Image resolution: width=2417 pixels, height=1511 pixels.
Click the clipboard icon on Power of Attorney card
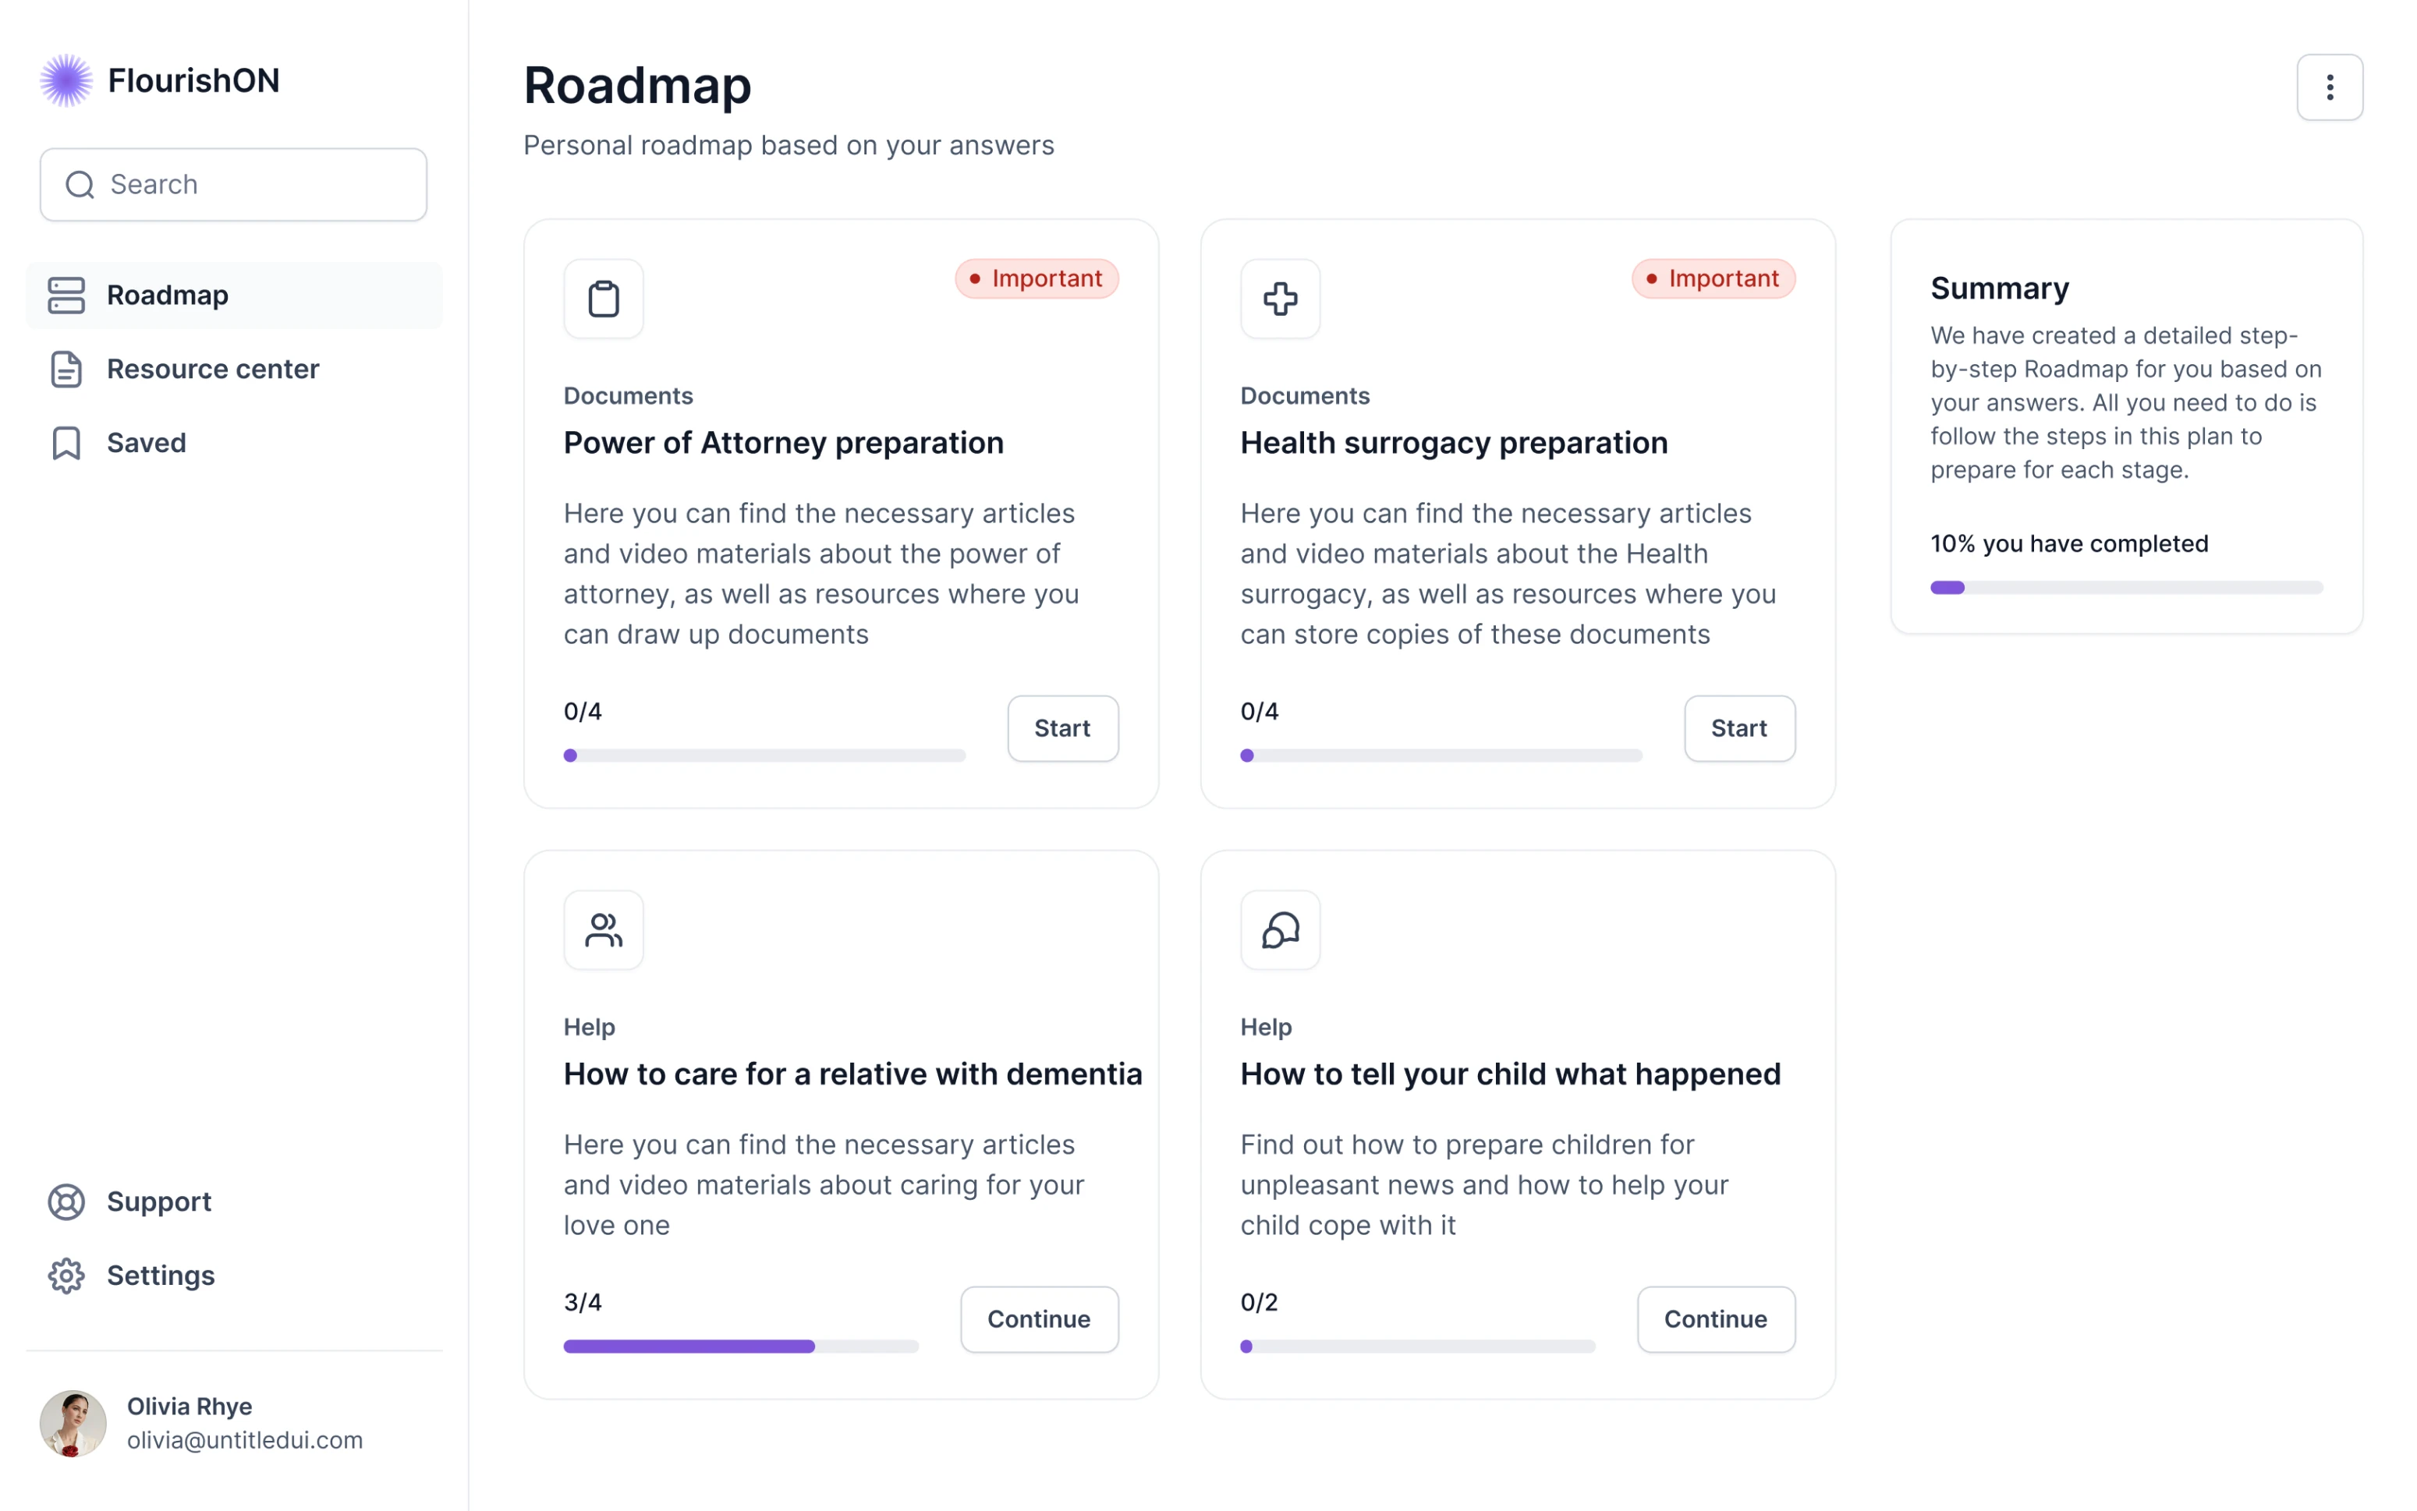click(x=603, y=298)
